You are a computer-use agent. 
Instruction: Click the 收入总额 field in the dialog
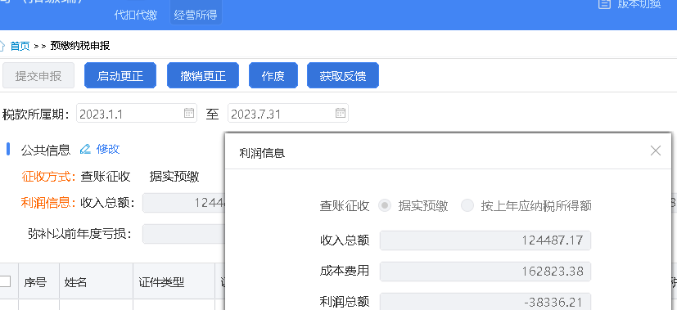pos(485,240)
